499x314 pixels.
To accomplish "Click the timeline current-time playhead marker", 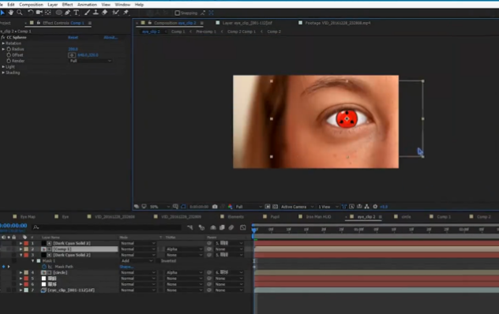I will [254, 230].
